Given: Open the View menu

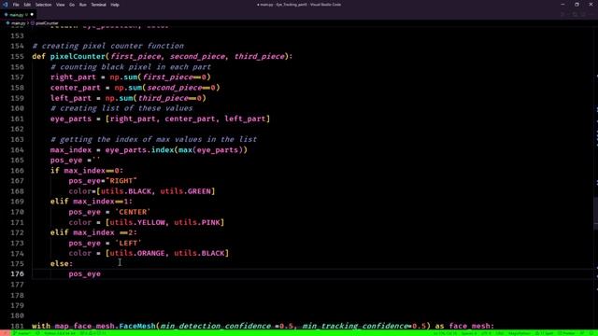Looking at the screenshot, I should (60, 5).
